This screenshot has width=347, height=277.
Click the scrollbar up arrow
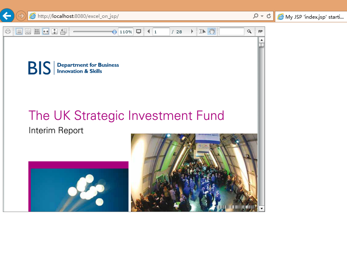261,40
